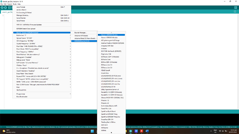The image size is (239, 134).
Task: Click the red F app taskbar icon
Action: (x=141, y=131)
